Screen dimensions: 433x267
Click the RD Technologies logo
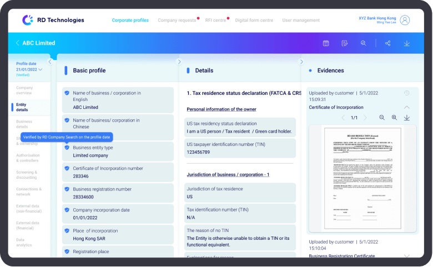(53, 20)
